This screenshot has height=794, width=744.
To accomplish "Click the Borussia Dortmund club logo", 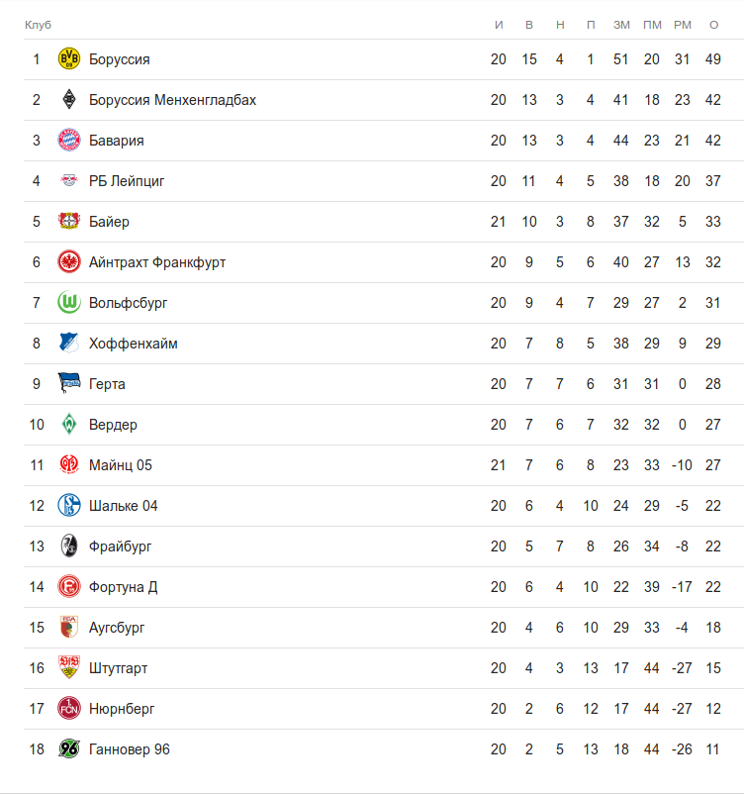I will (68, 59).
